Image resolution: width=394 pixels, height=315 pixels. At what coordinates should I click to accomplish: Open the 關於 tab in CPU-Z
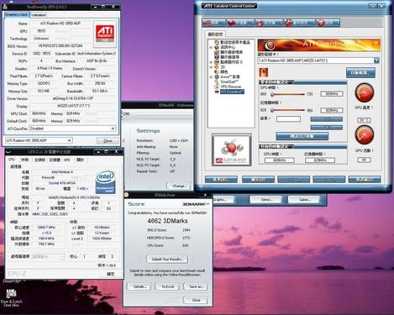point(80,160)
